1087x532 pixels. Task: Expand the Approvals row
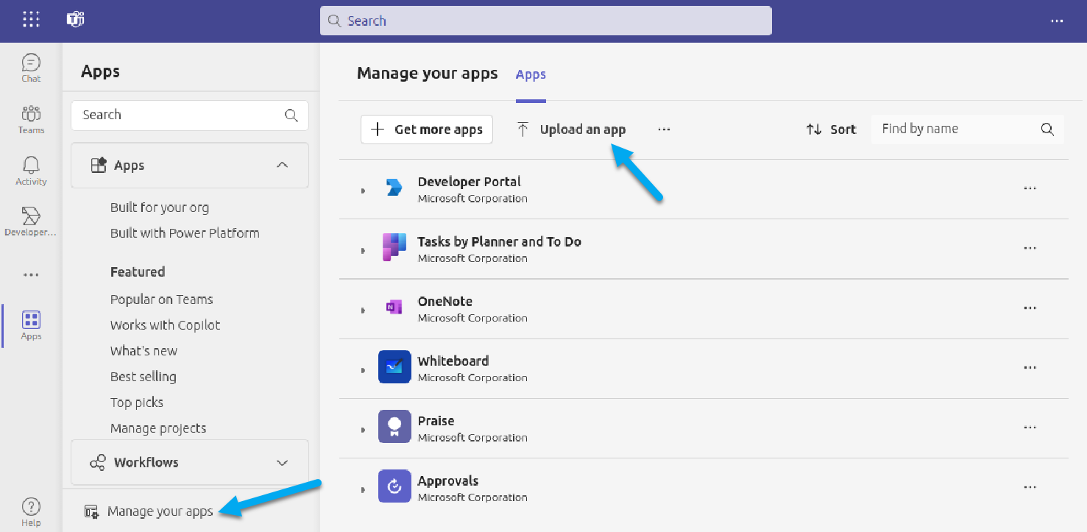pyautogui.click(x=363, y=490)
